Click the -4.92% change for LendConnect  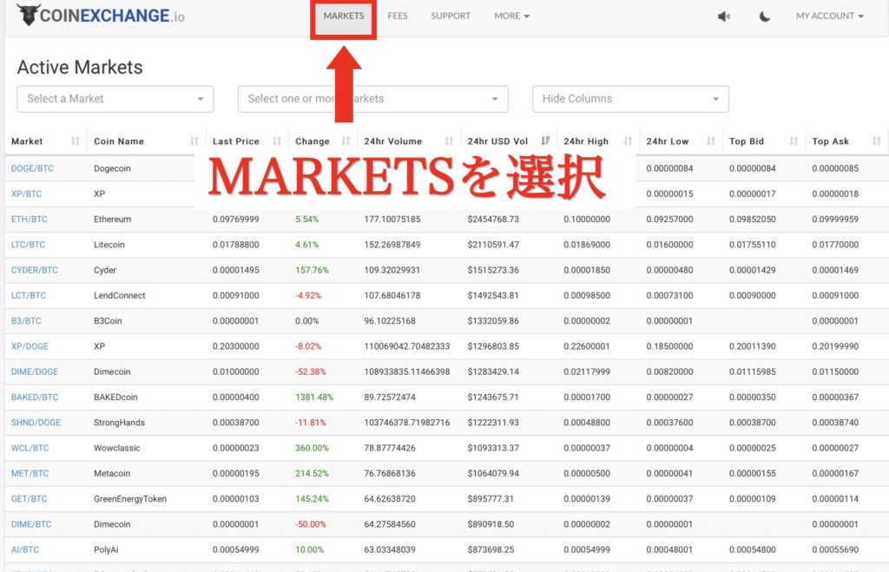tap(308, 296)
